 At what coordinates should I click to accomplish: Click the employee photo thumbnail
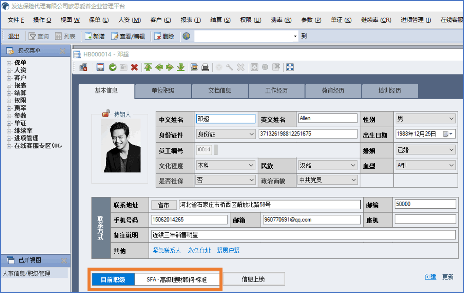click(120, 146)
